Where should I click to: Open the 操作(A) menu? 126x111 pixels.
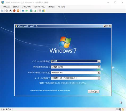click(16, 7)
